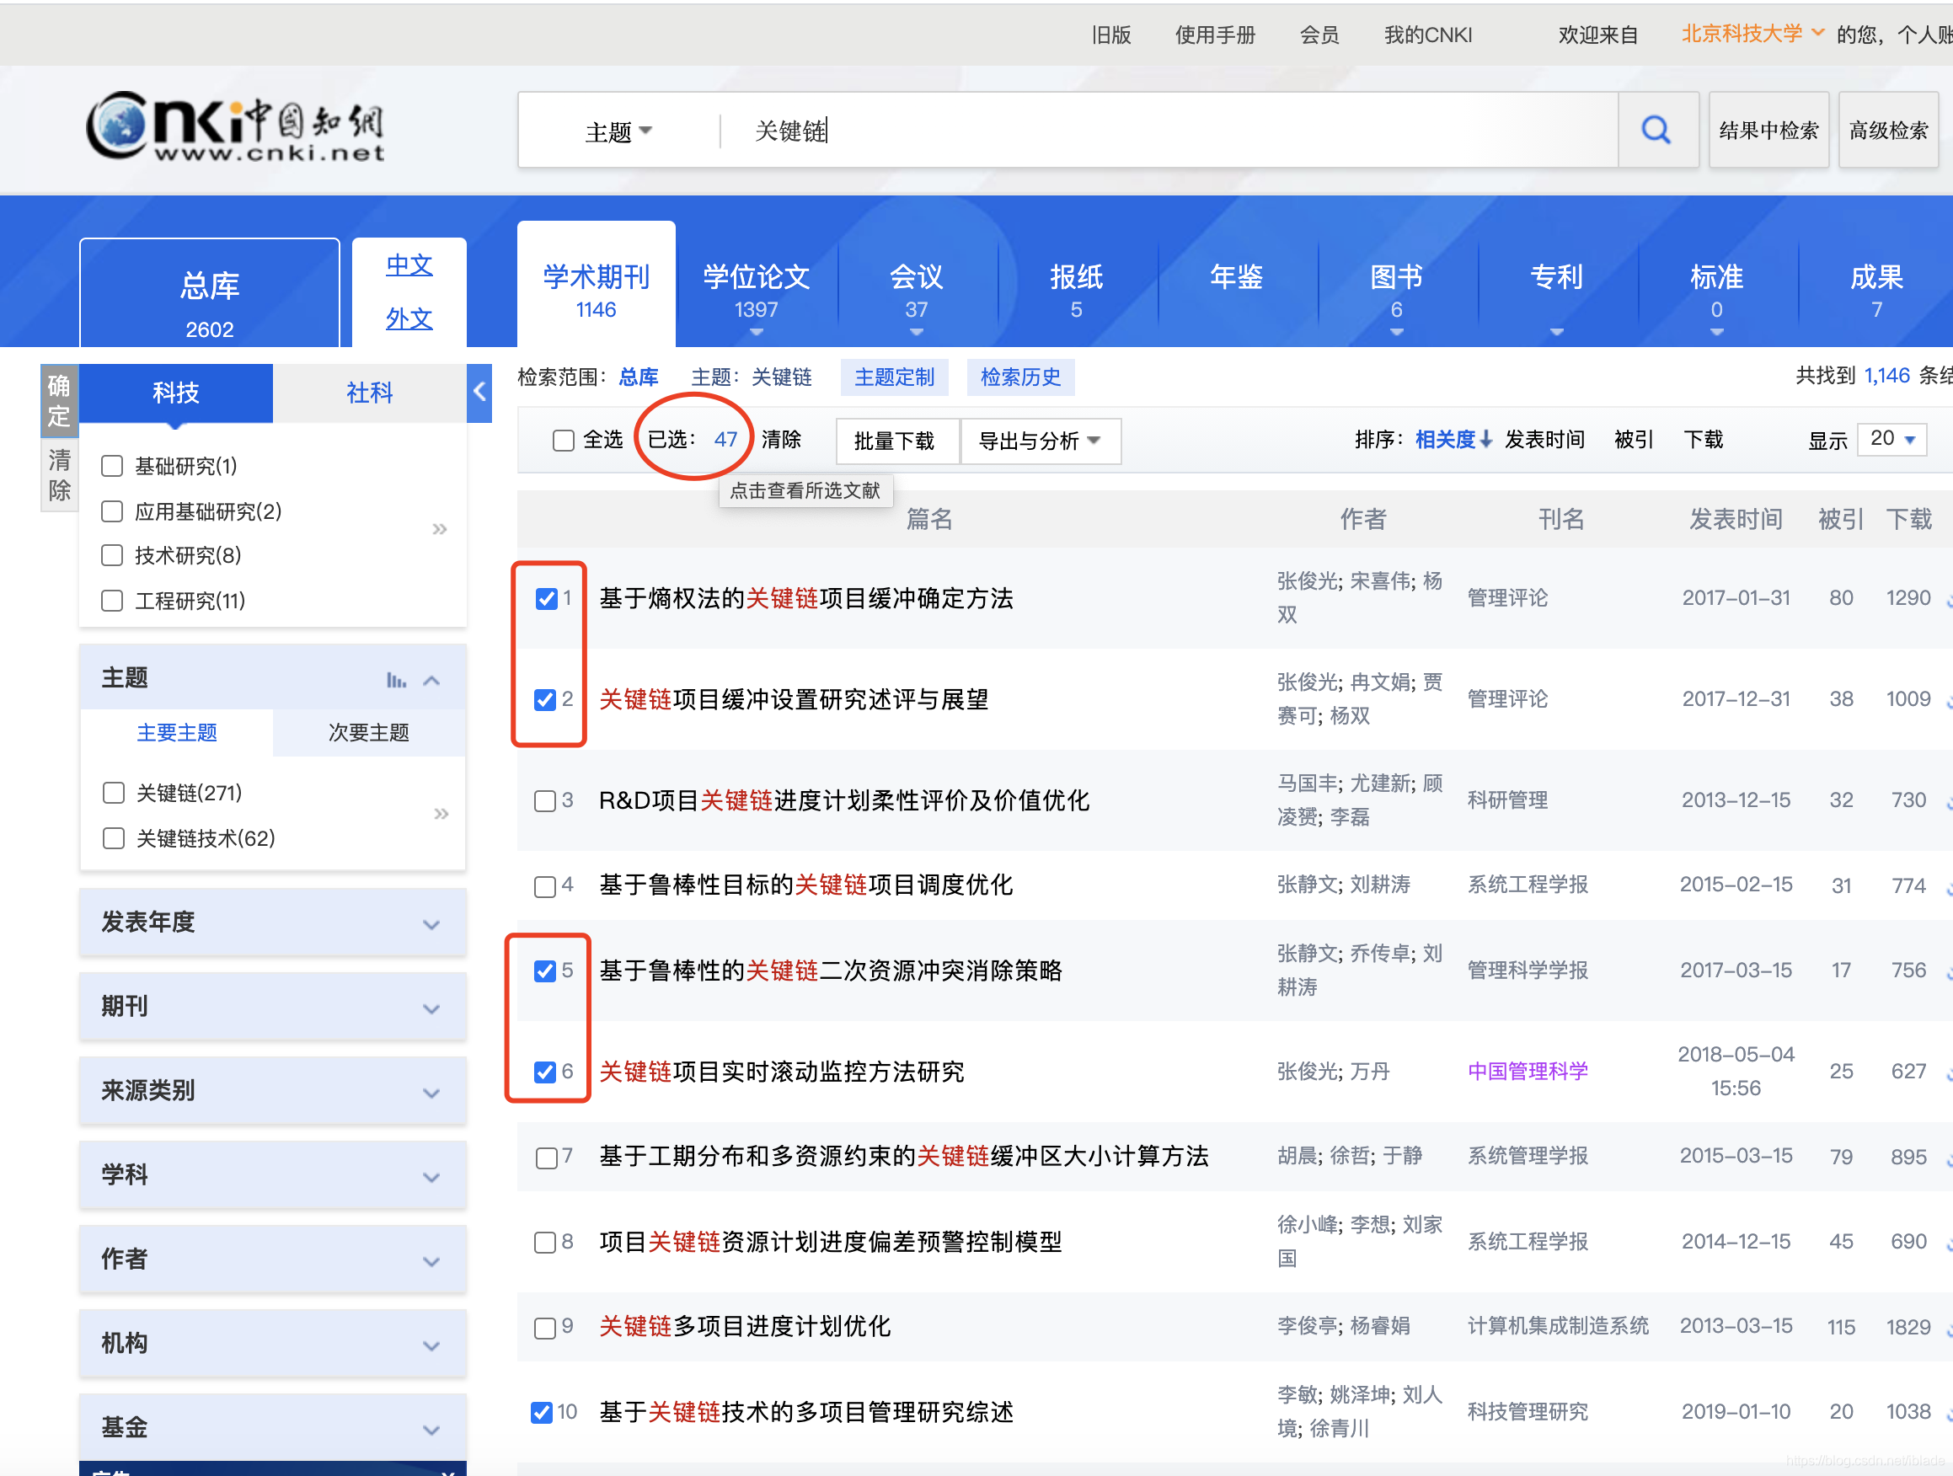The image size is (1953, 1476).
Task: Expand more research level options
Action: [440, 530]
